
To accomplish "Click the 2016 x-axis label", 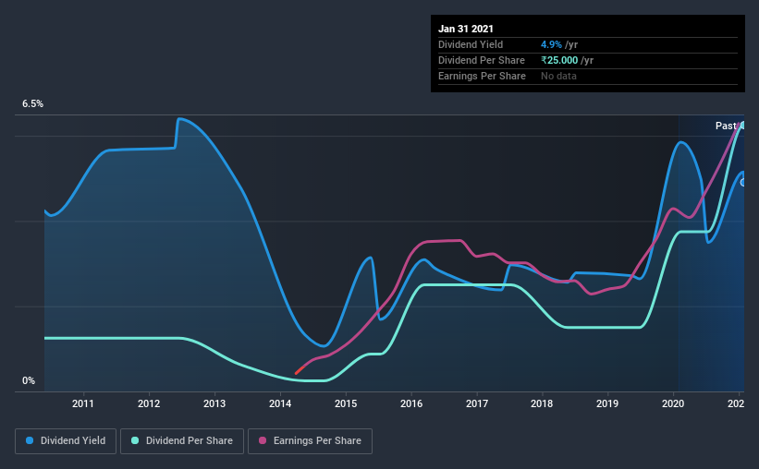I will (411, 403).
